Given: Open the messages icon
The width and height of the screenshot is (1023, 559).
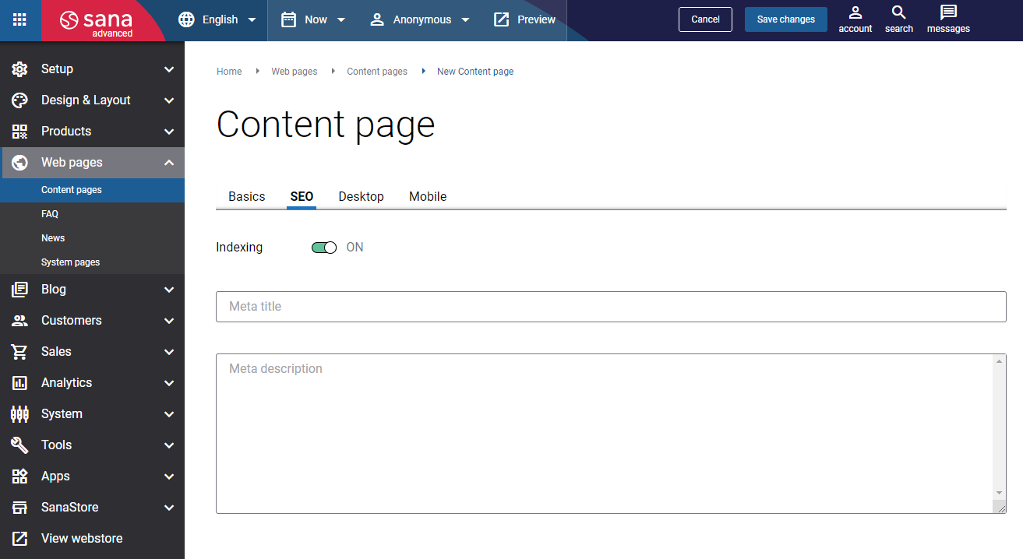Looking at the screenshot, I should pos(948,12).
